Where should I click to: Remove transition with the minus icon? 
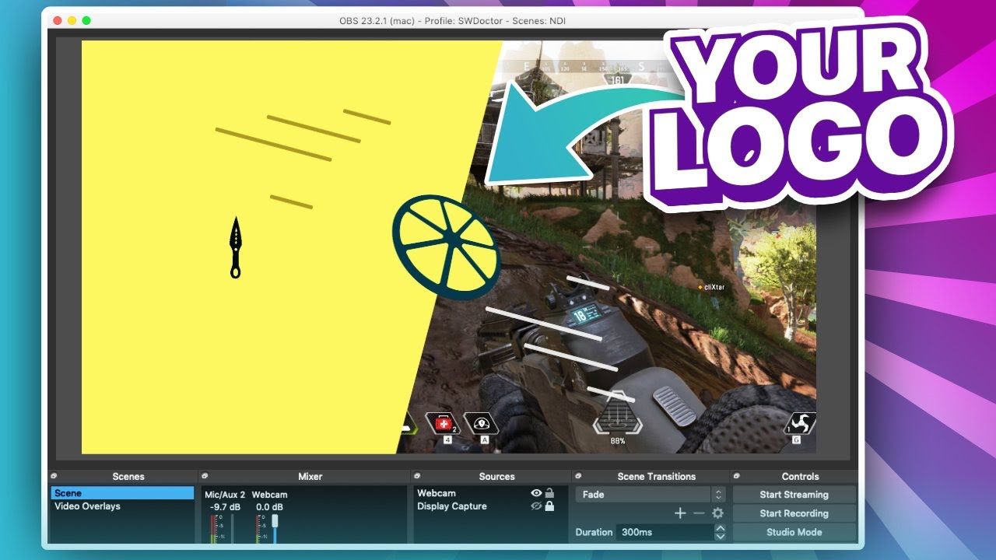point(699,513)
